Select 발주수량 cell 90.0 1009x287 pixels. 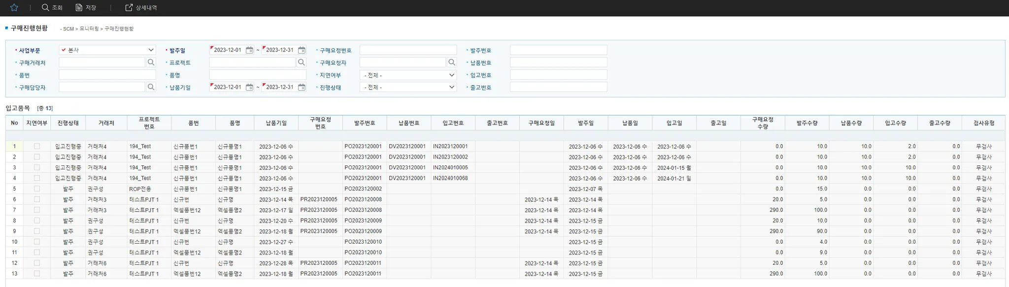tap(807, 231)
